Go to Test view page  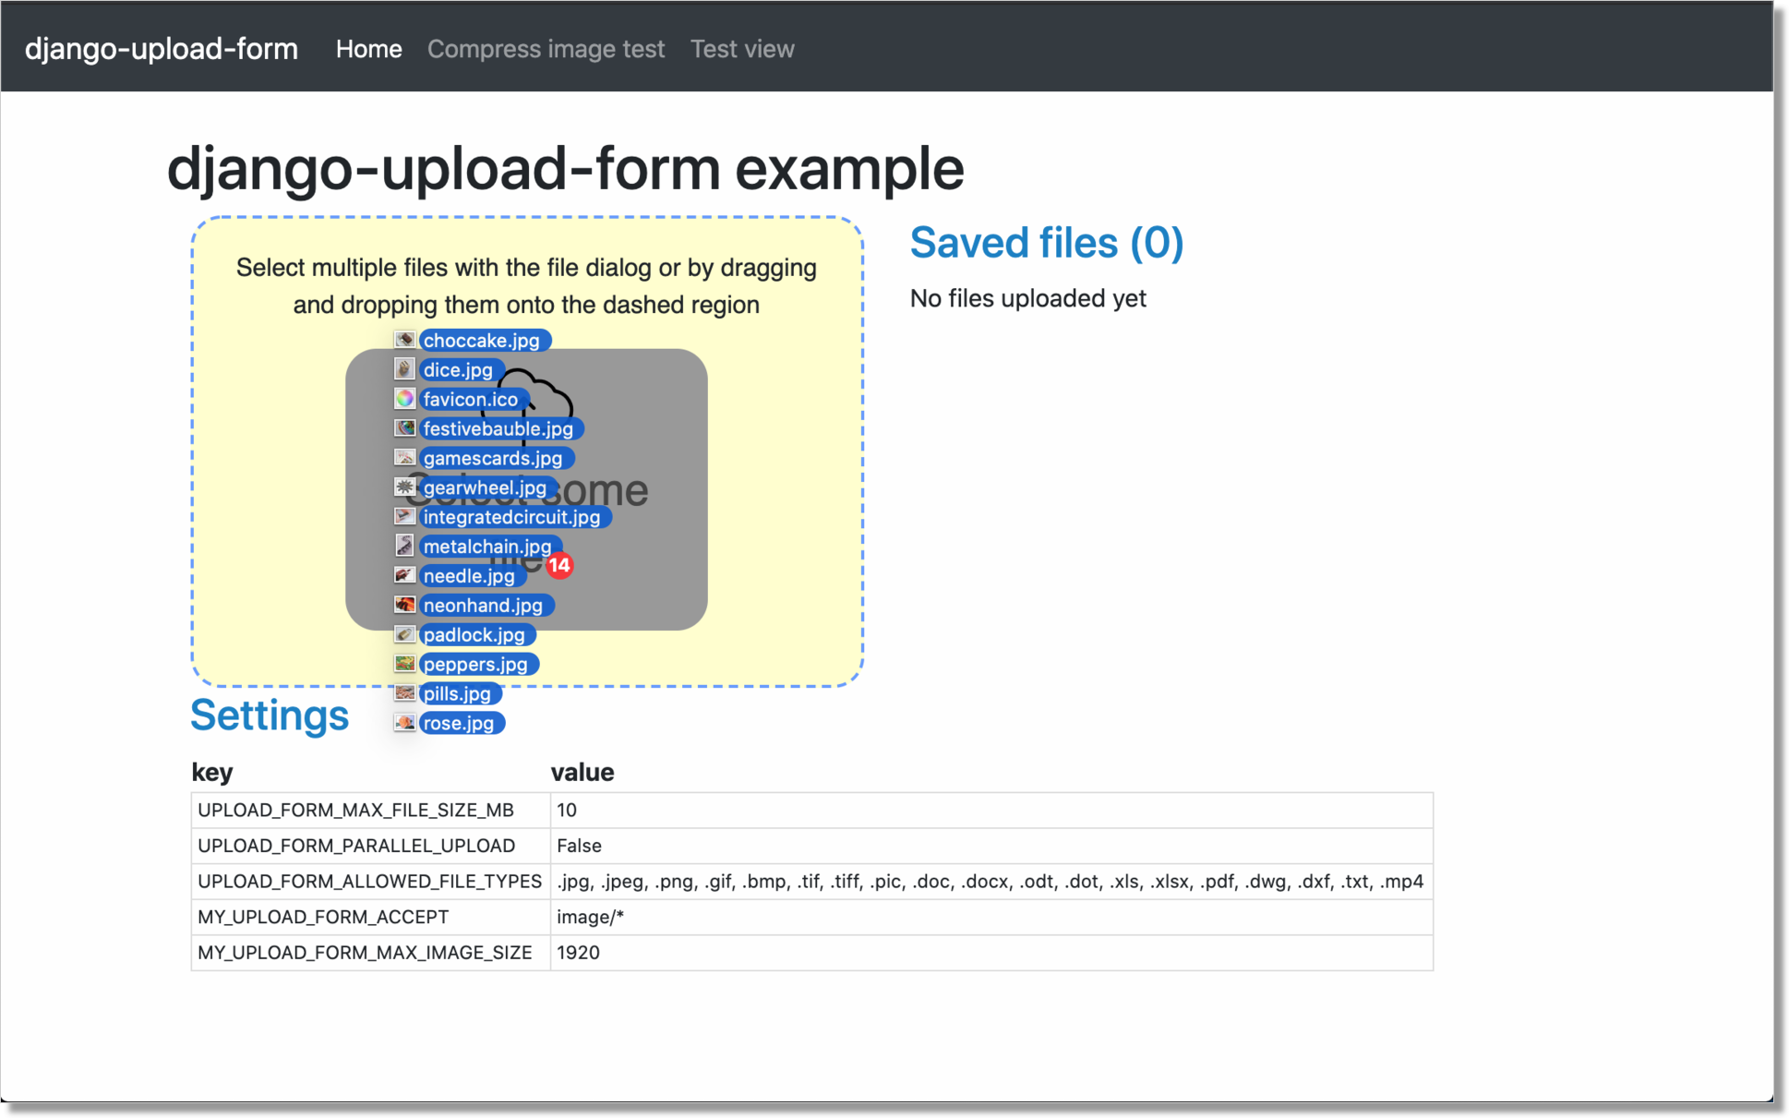[x=742, y=49]
